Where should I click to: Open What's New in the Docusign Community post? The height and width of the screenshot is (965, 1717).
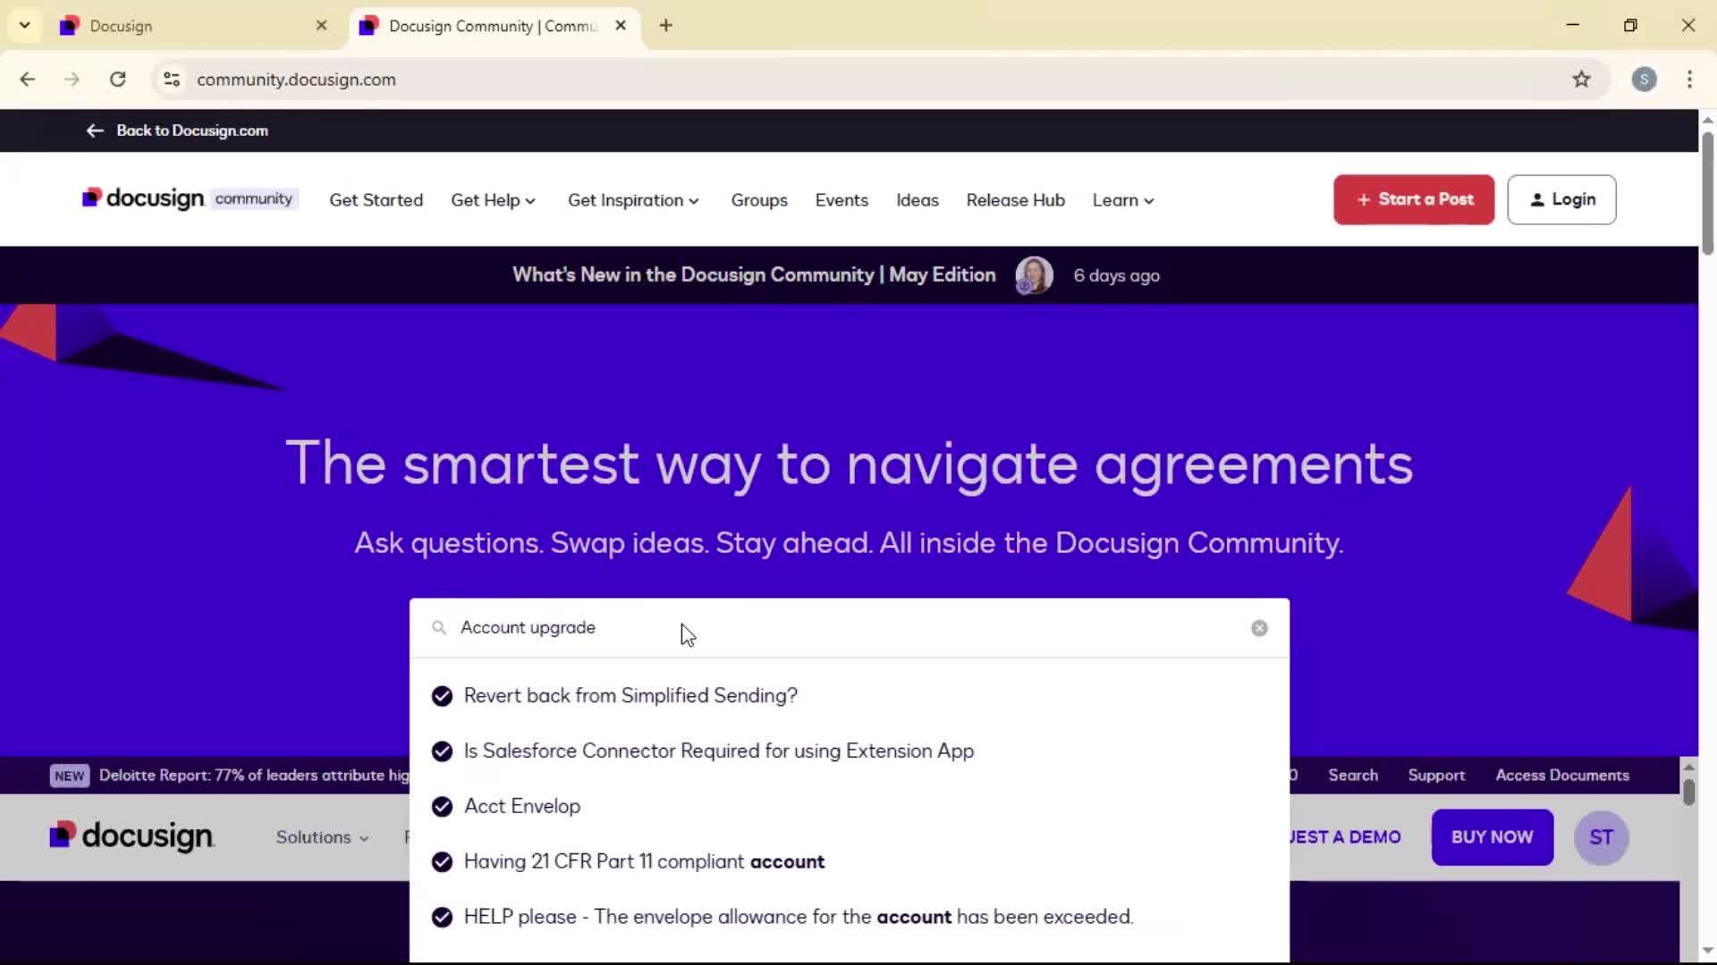click(x=754, y=275)
